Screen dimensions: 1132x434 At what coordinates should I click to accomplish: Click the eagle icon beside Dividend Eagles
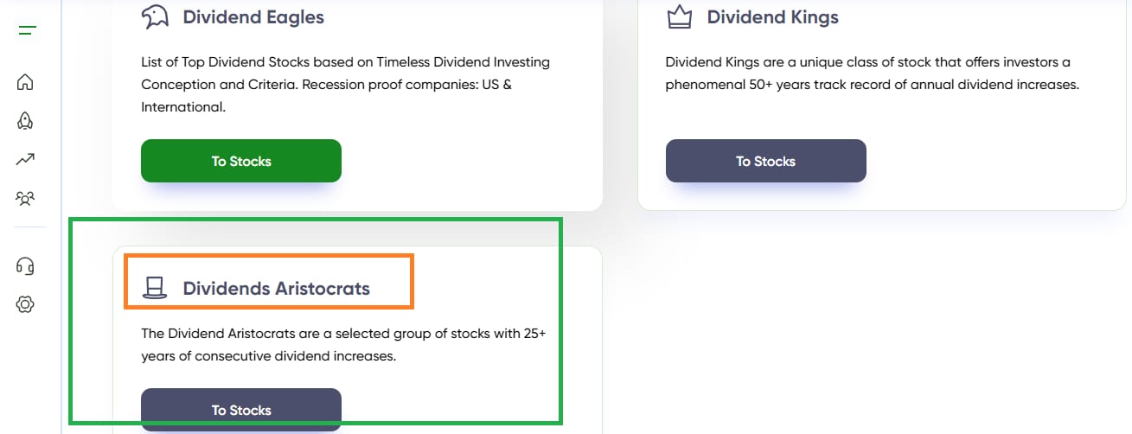(155, 17)
